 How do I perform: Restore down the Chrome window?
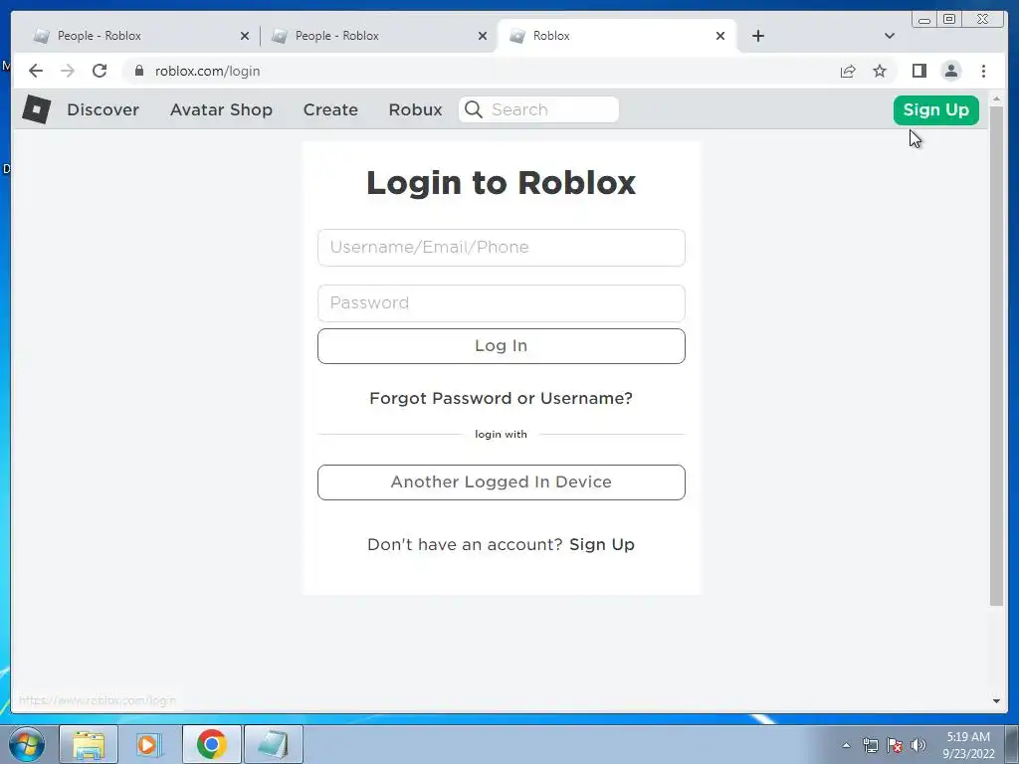[x=949, y=20]
